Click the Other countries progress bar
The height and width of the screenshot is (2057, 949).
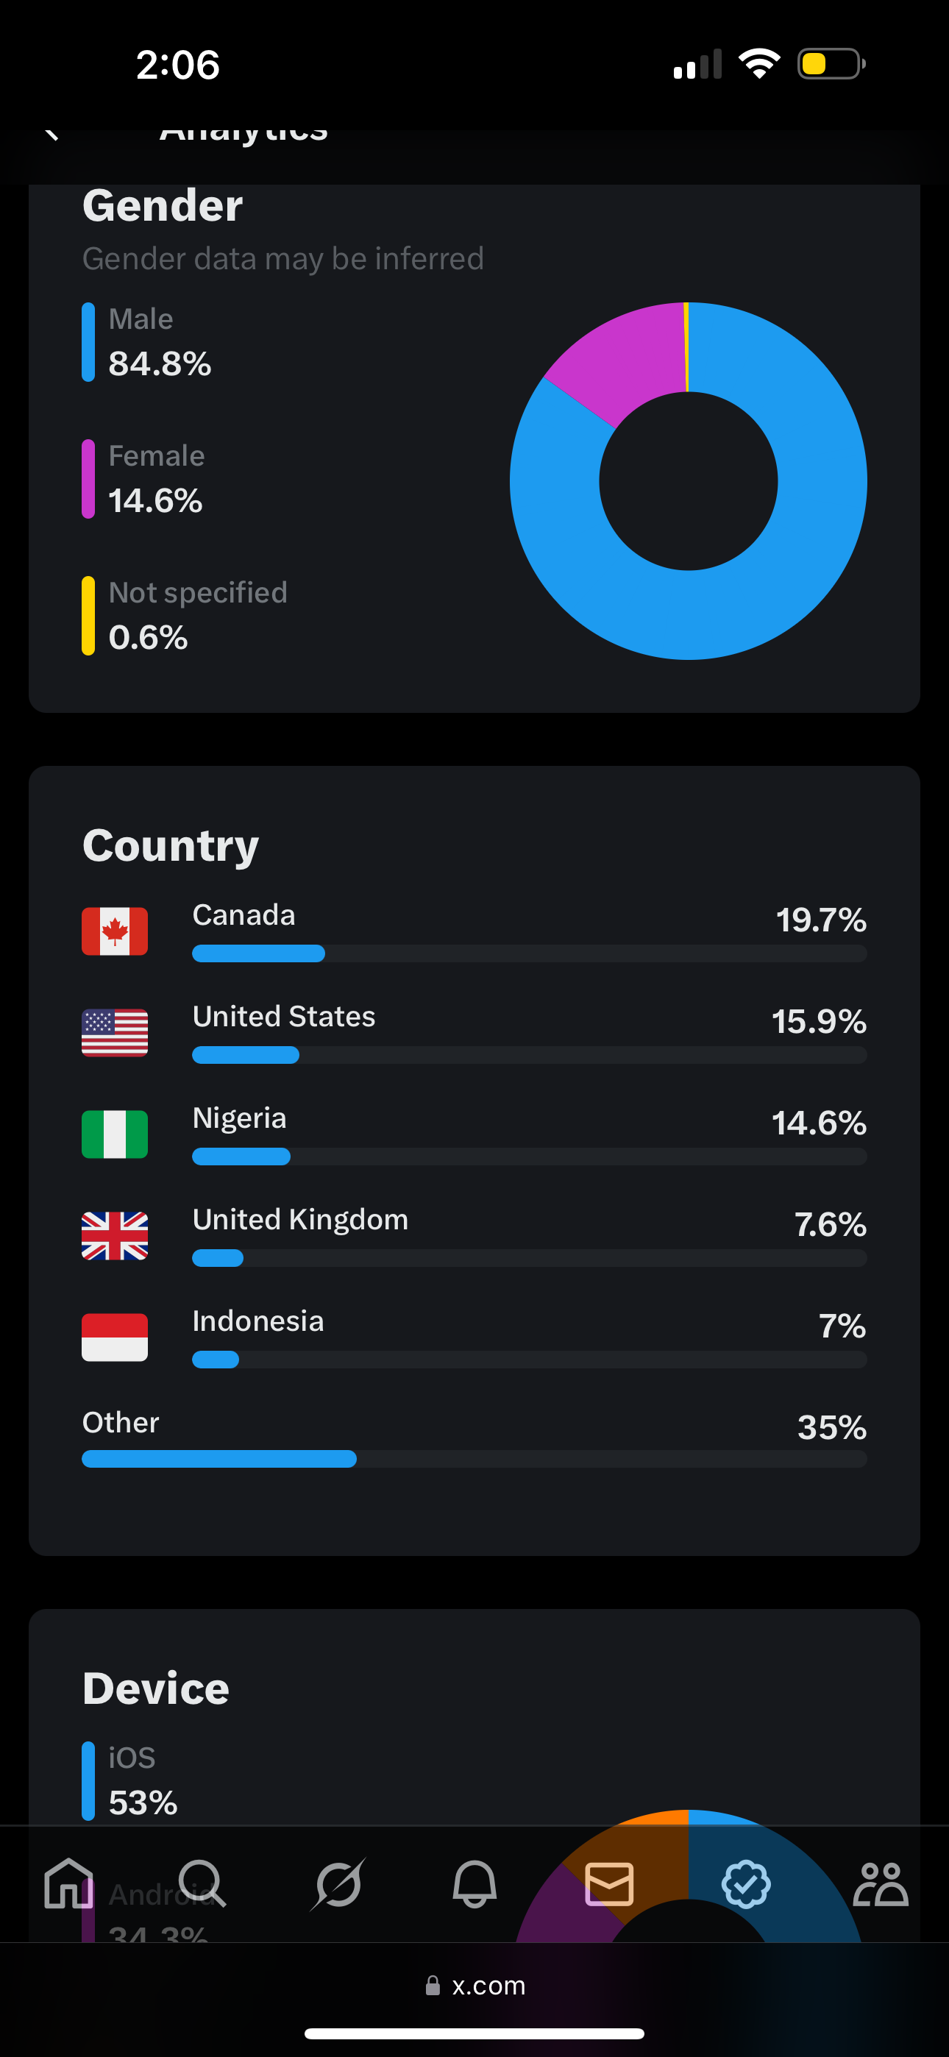pyautogui.click(x=474, y=1459)
